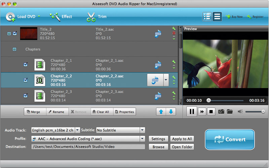This screenshot has height=168, width=269.
Task: Move selected item up with arrow button
Action: coord(161,112)
